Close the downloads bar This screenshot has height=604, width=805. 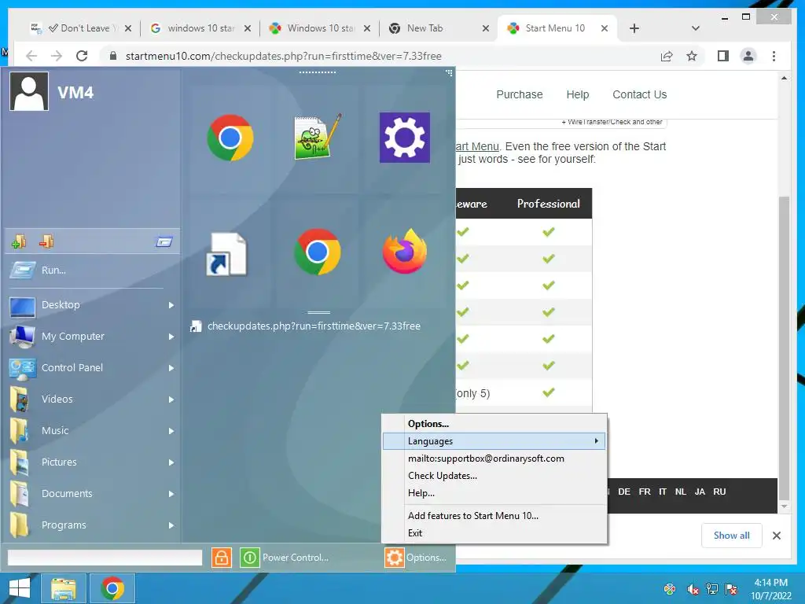coord(776,536)
